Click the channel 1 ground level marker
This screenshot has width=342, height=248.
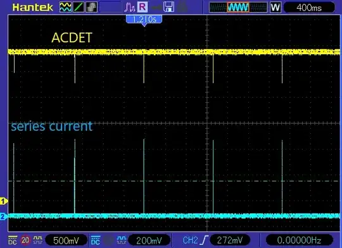(4, 201)
